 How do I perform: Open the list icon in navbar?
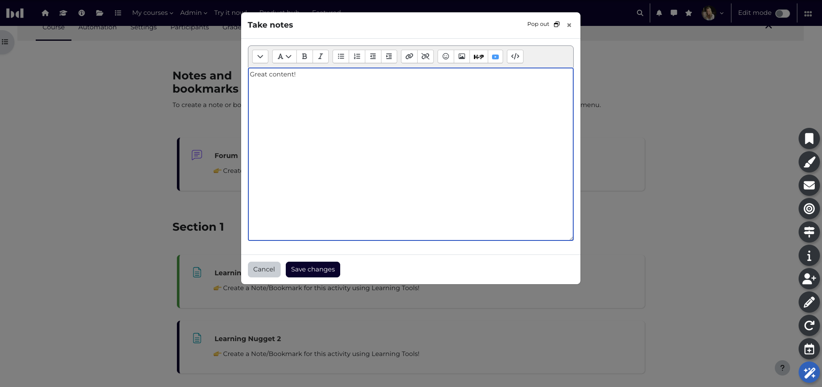pyautogui.click(x=118, y=13)
